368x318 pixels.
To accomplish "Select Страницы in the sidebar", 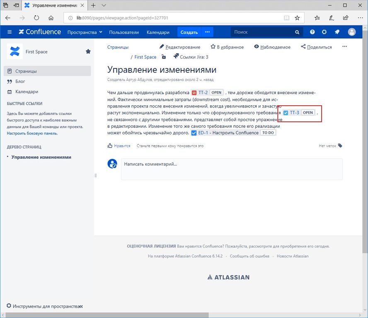I will point(47,71).
